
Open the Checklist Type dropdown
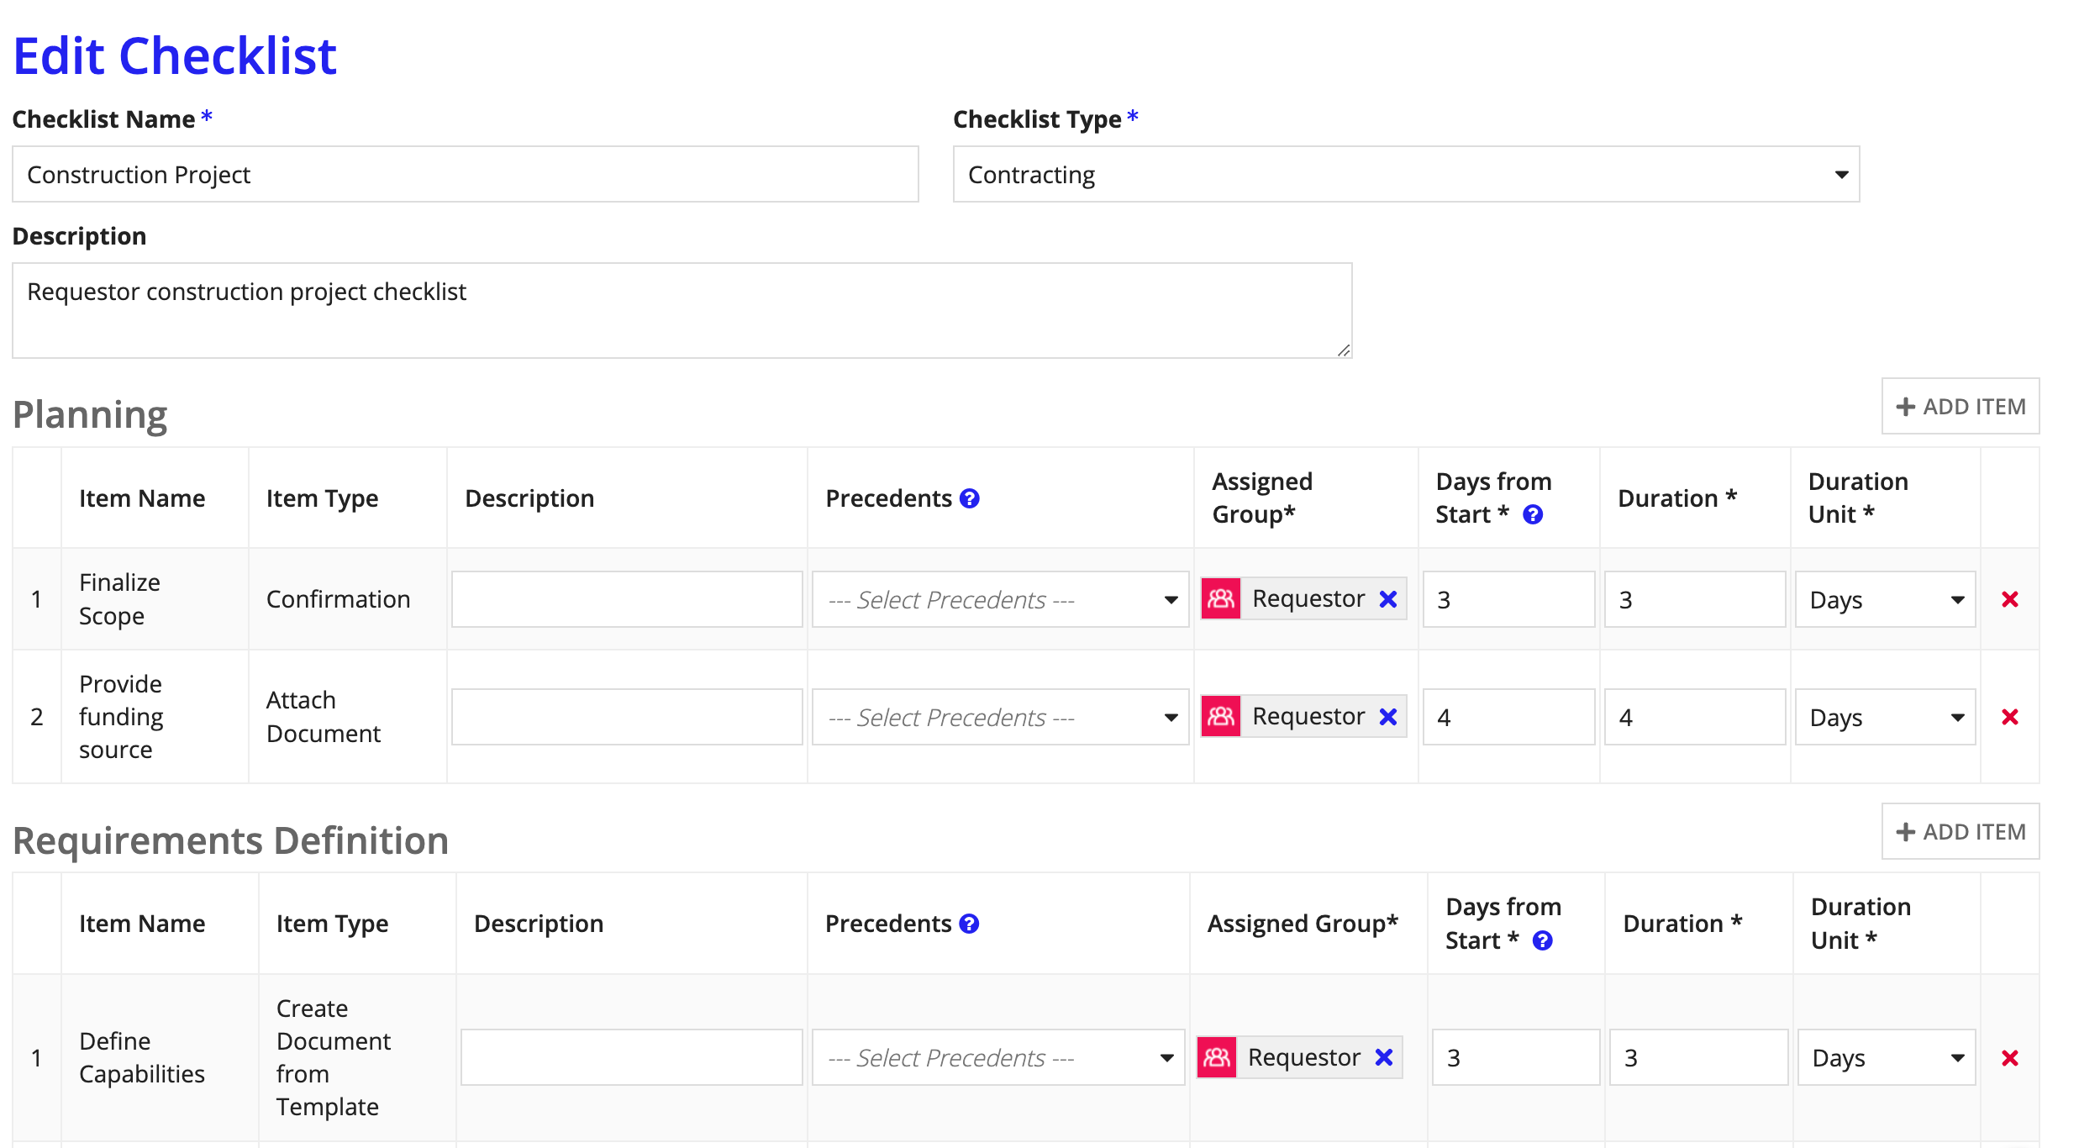tap(1406, 174)
